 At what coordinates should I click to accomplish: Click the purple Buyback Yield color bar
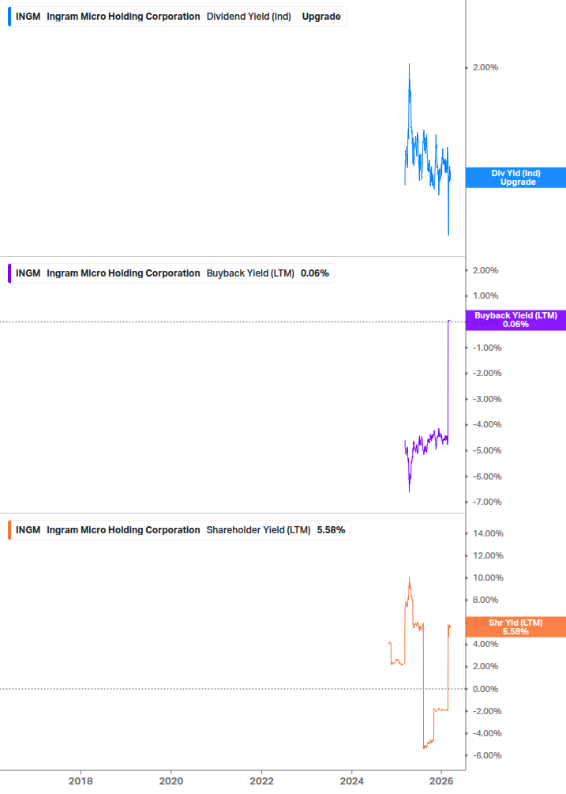[x=9, y=273]
